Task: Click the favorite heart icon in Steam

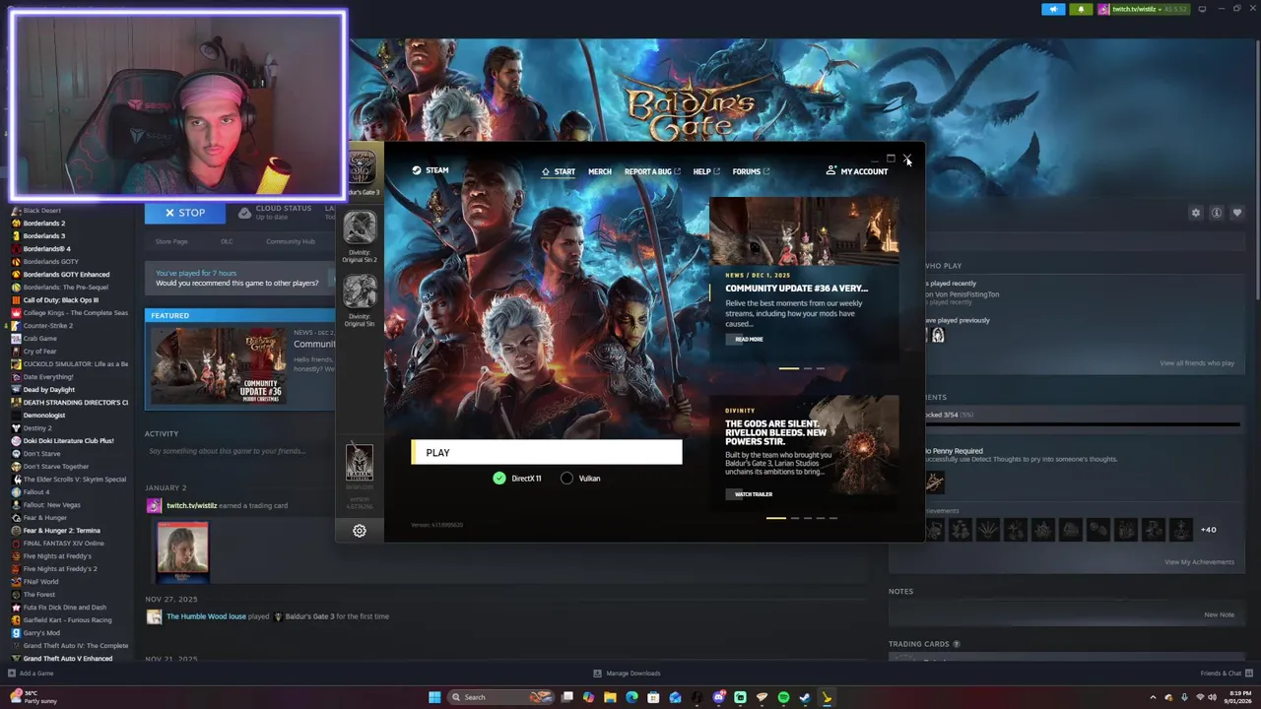Action: 1237,213
